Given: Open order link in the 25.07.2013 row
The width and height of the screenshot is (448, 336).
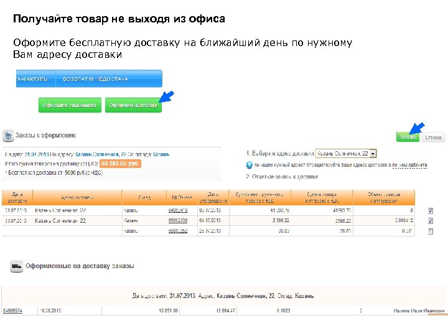Looking at the screenshot, I should pyautogui.click(x=178, y=231).
